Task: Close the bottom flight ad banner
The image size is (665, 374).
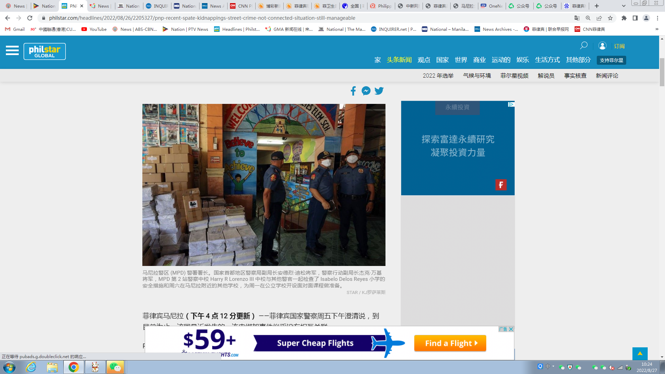Action: (511, 329)
